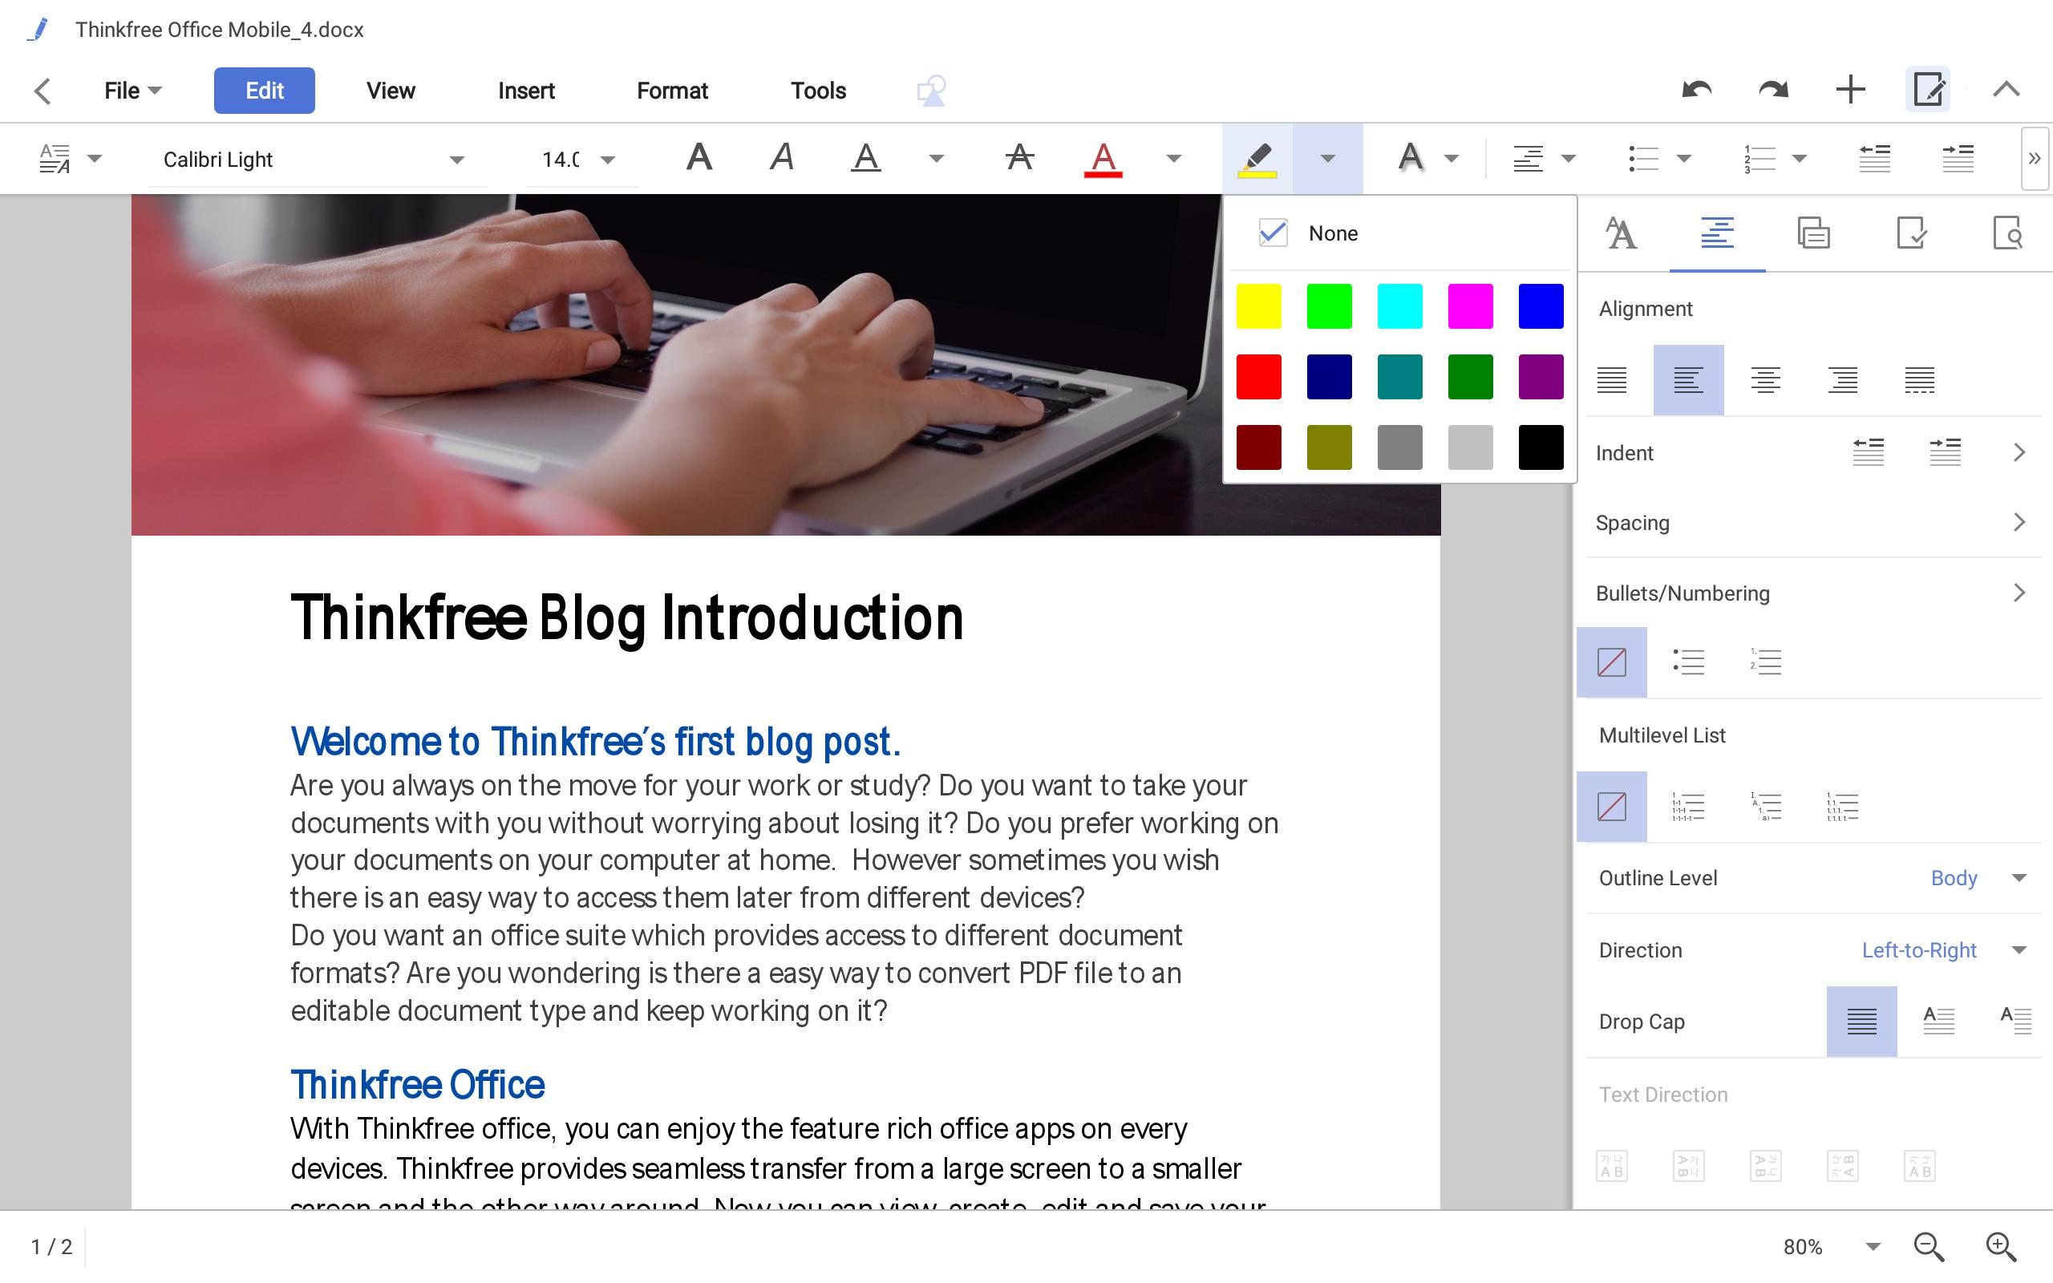Click toolbar increase indent icon
The image size is (2053, 1283).
pos(1958,158)
